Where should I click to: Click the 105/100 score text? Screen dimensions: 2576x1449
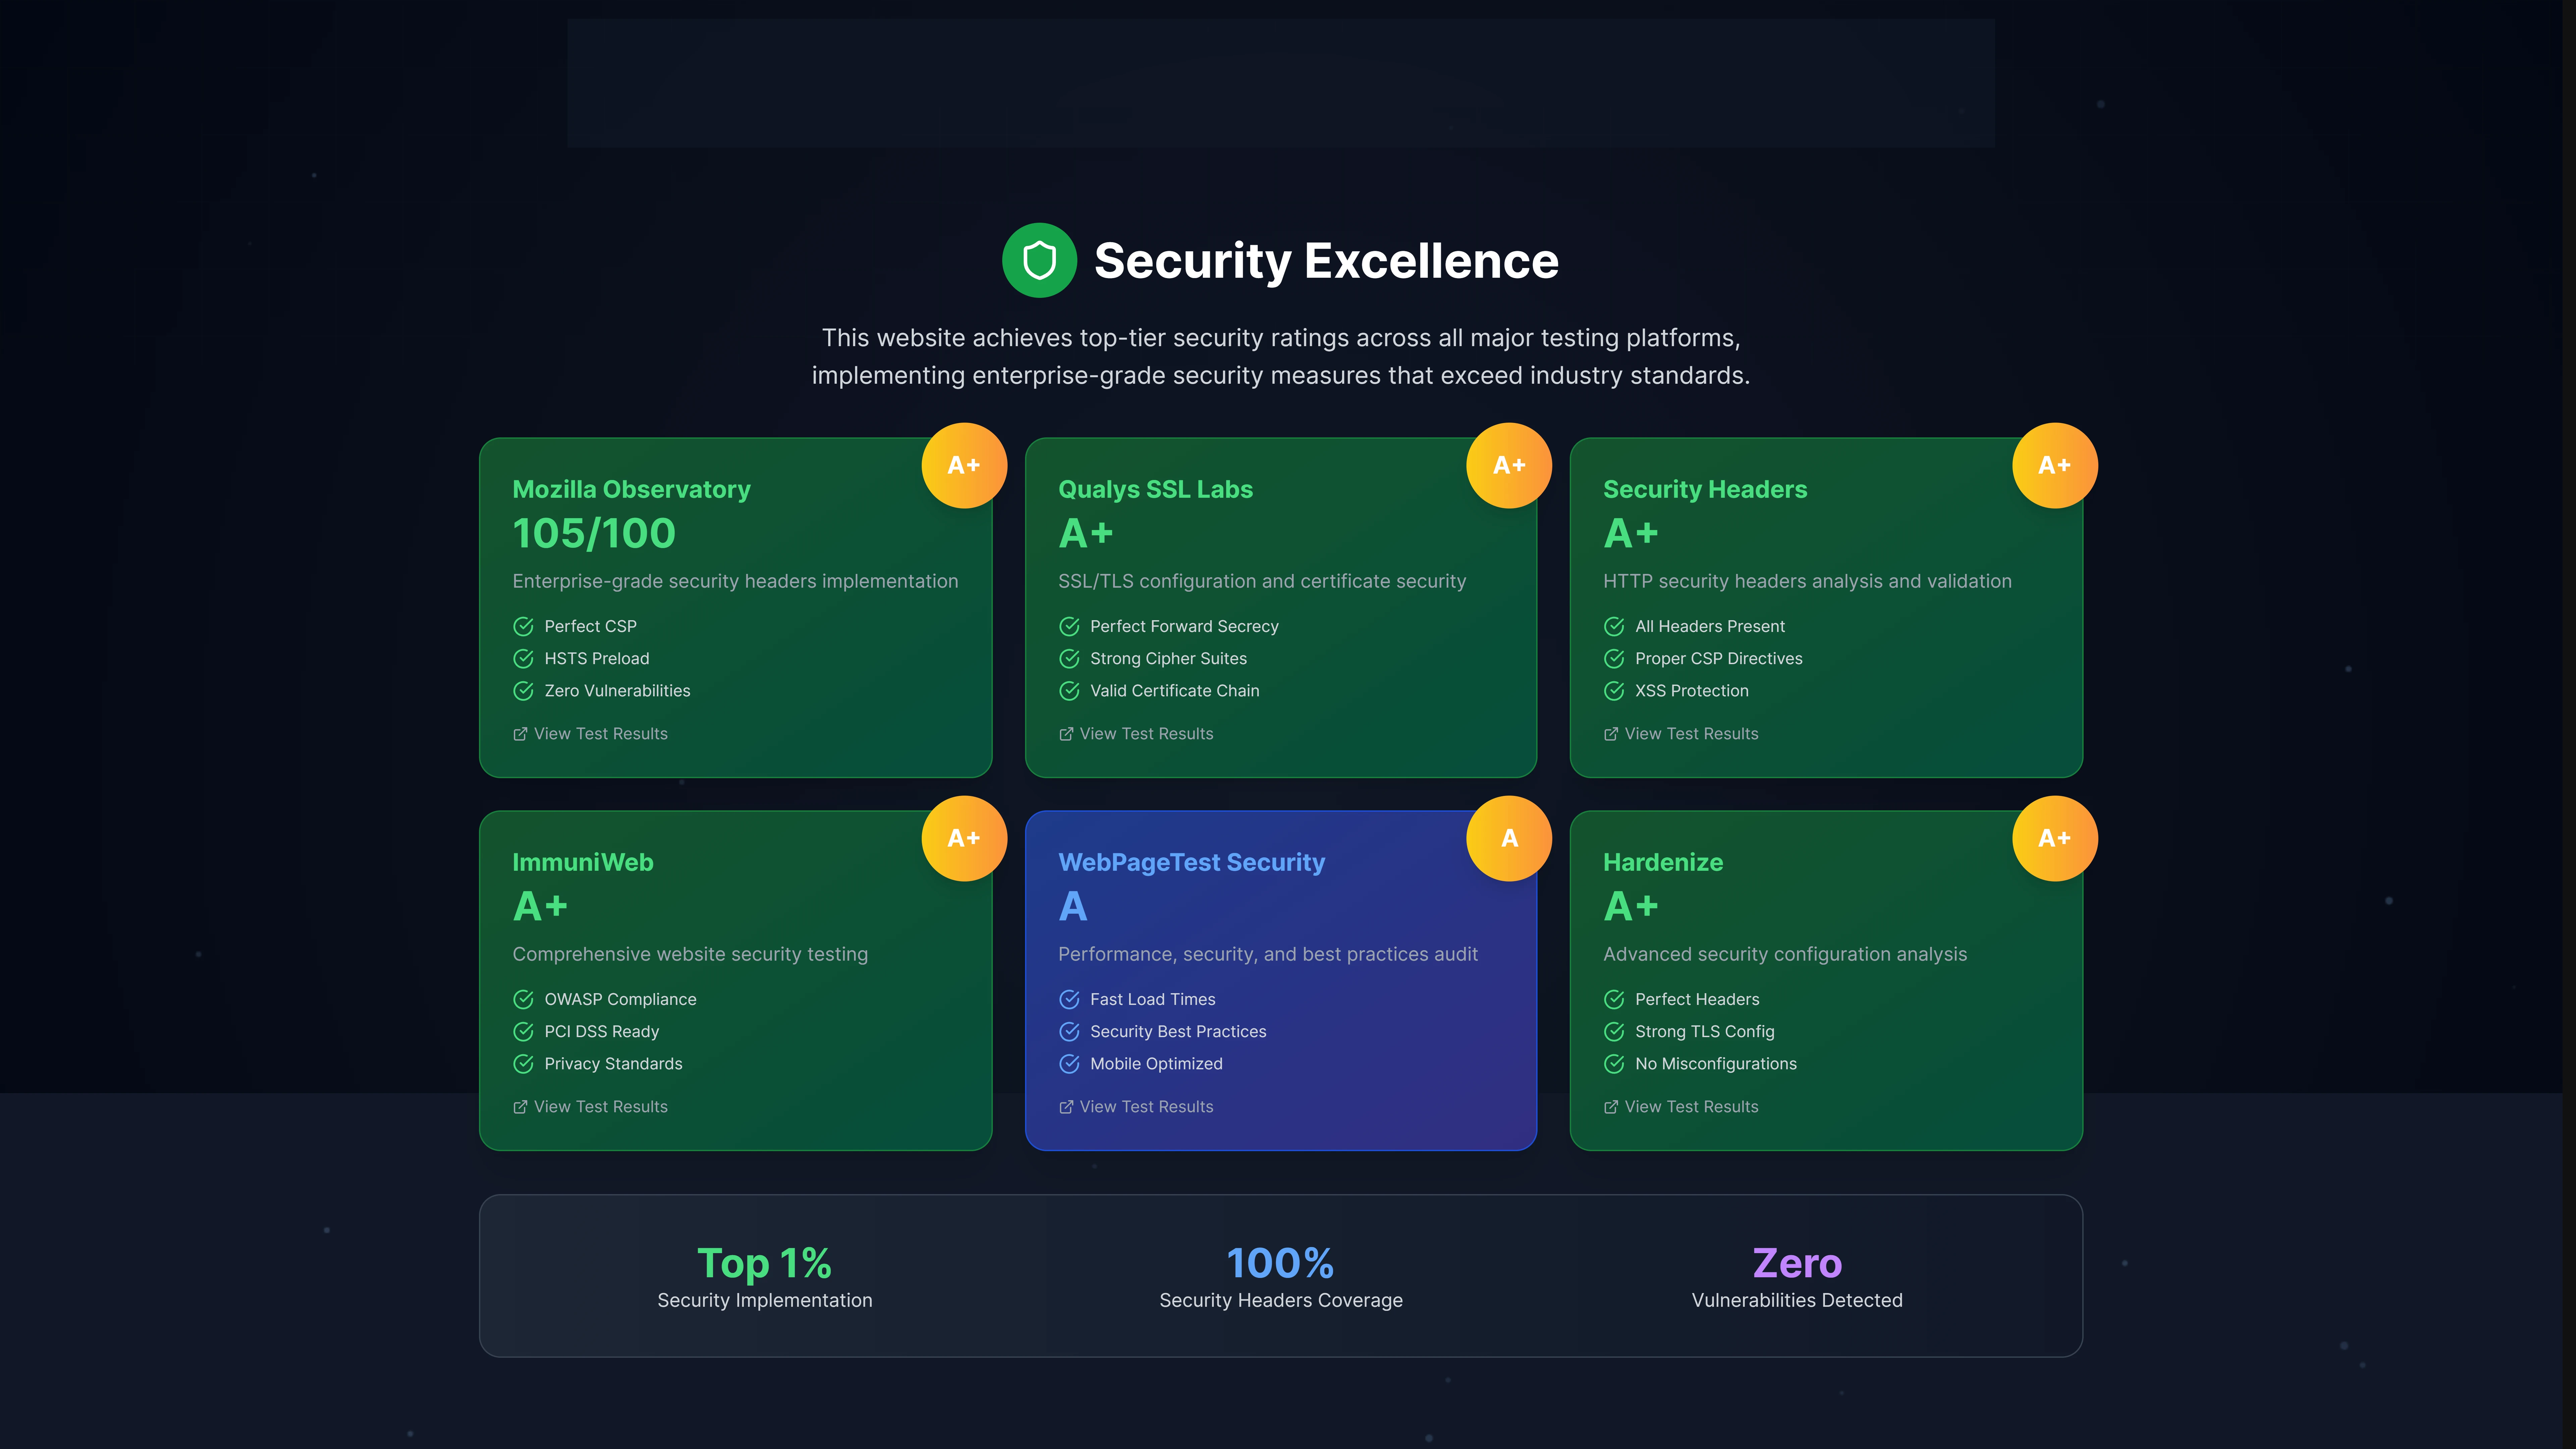(x=594, y=533)
